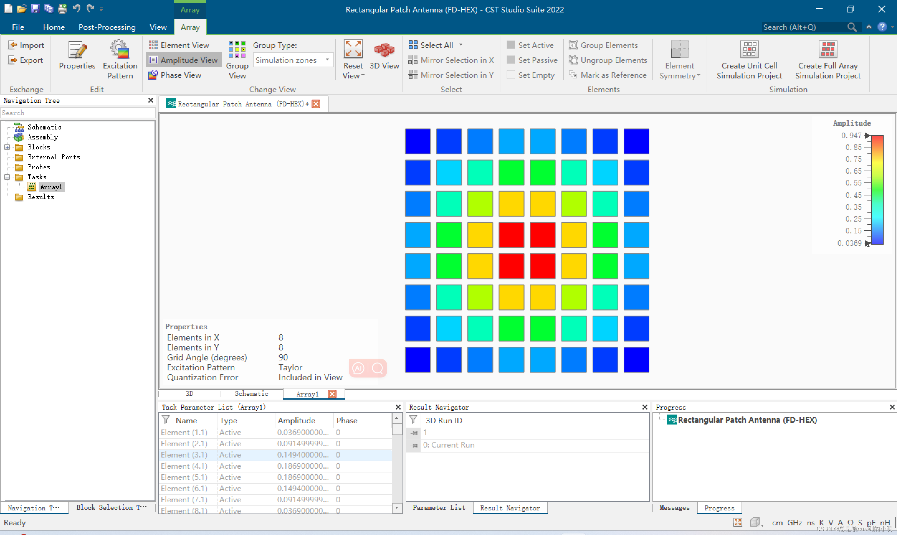
Task: Switch to the Schematic view tab
Action: pos(251,394)
